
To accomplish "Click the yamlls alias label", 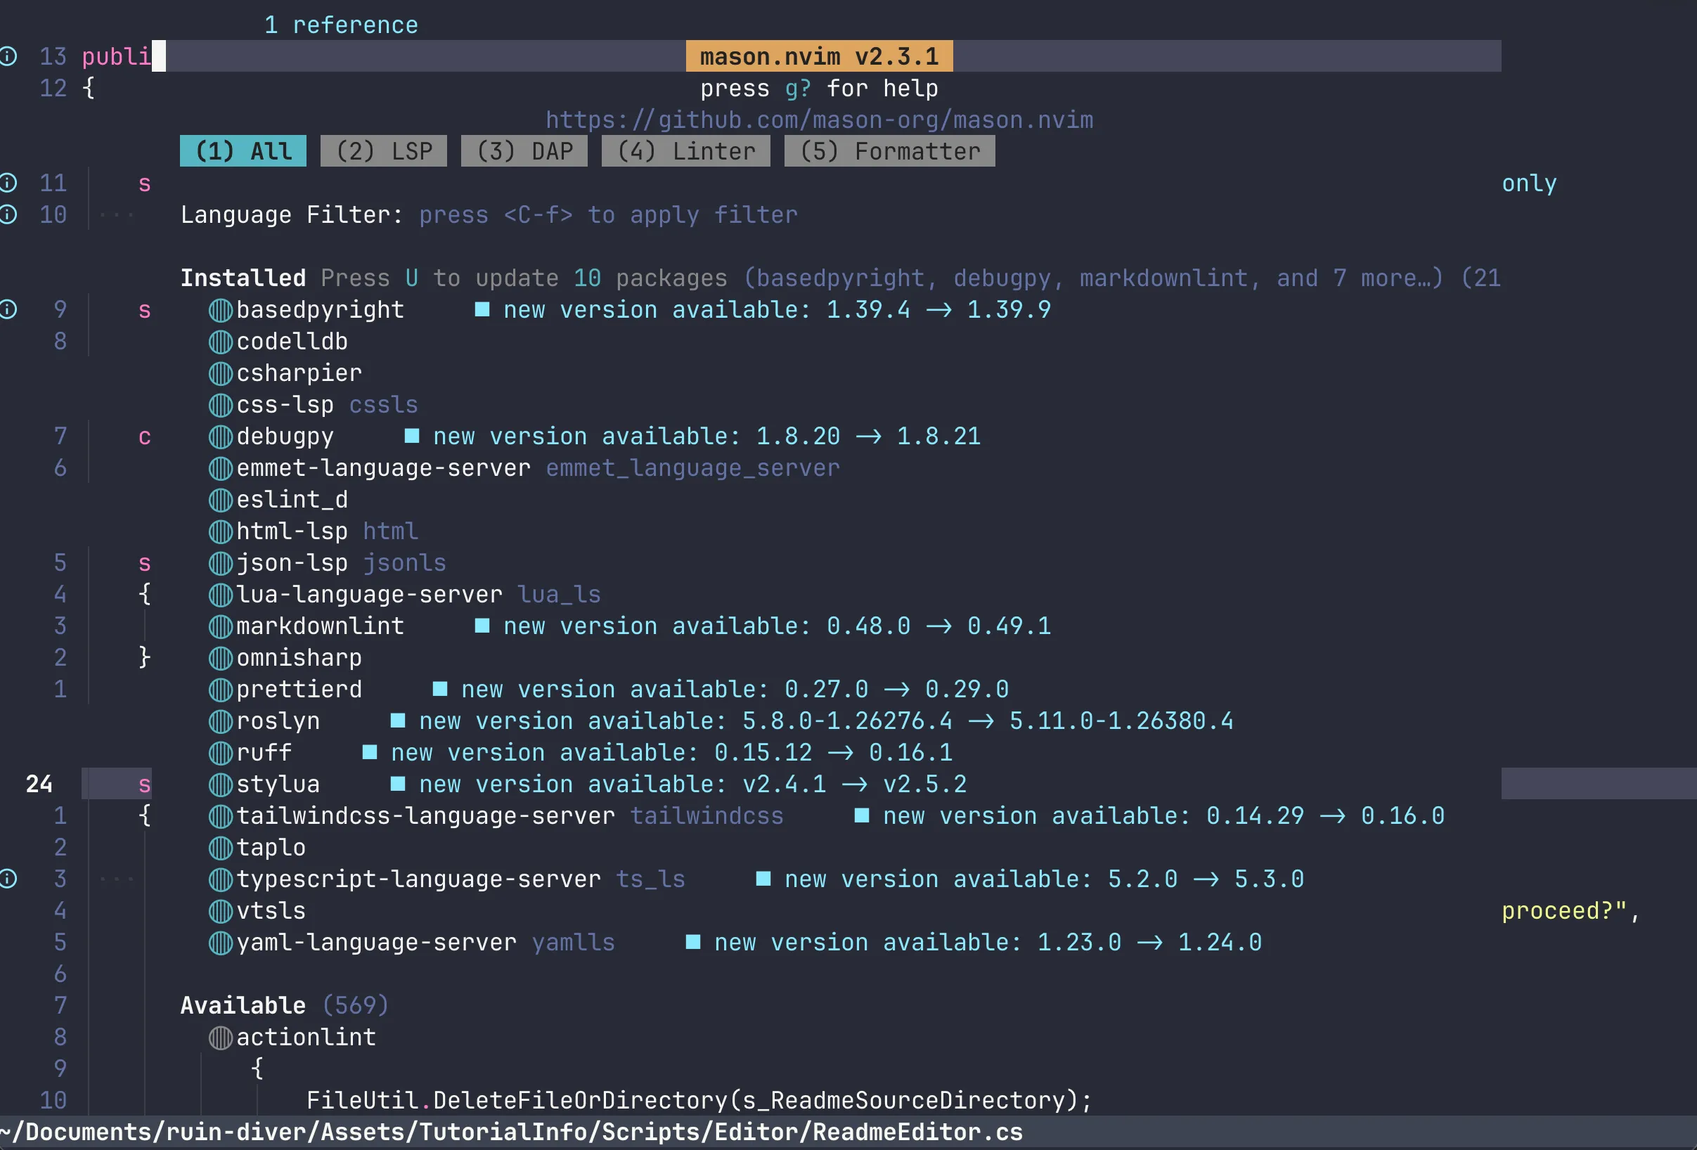I will tap(573, 943).
